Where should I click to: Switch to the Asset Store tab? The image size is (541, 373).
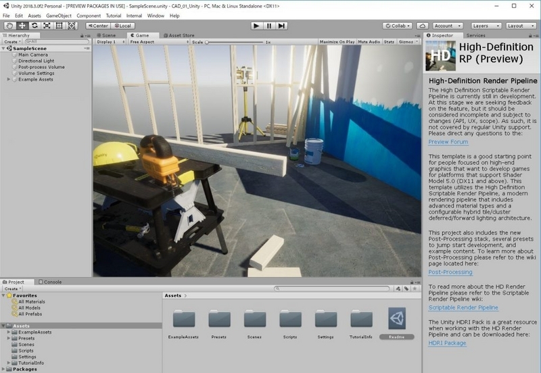[x=179, y=35]
